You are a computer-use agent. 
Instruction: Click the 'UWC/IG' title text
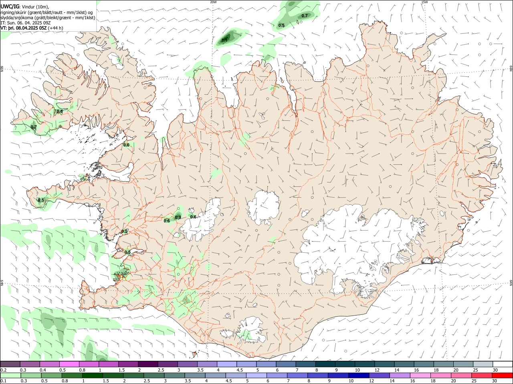[x=10, y=6]
